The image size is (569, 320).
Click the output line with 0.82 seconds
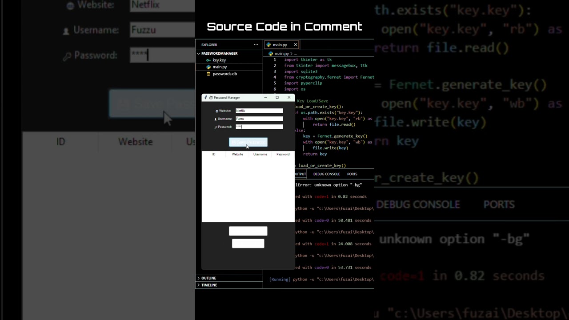(x=331, y=196)
